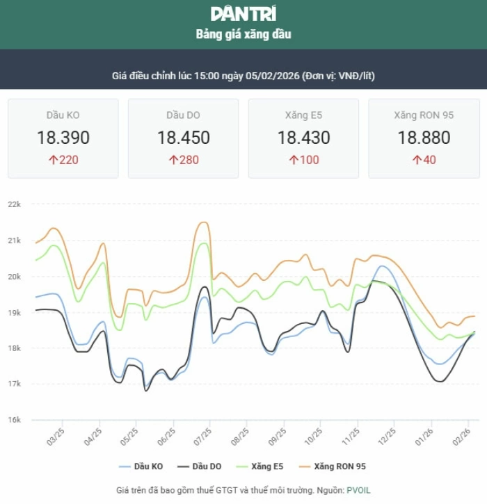Image resolution: width=487 pixels, height=504 pixels.
Task: Click the Dân Trí logo
Action: coord(243,13)
